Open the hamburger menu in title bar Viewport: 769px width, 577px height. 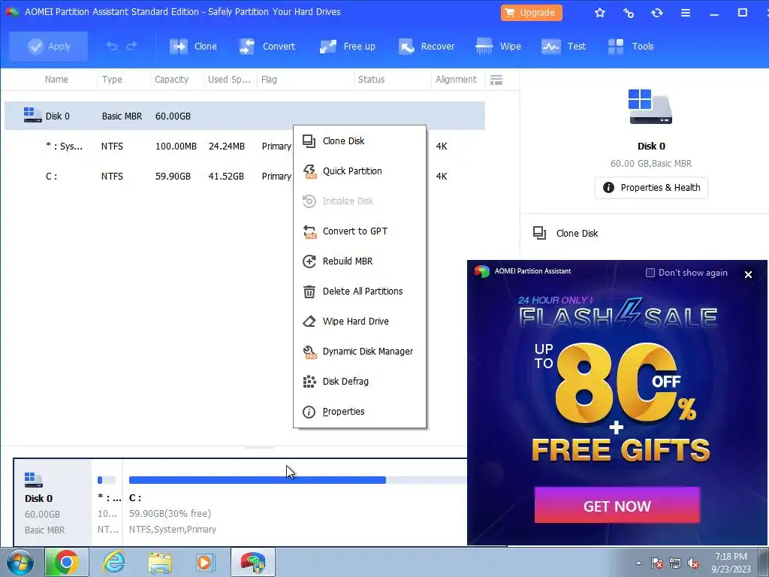pos(686,13)
